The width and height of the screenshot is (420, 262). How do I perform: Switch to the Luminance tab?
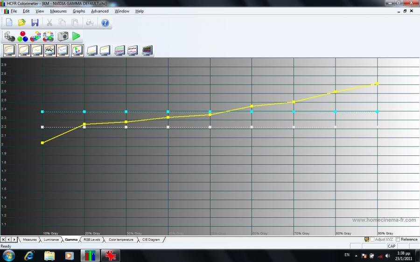pyautogui.click(x=51, y=240)
